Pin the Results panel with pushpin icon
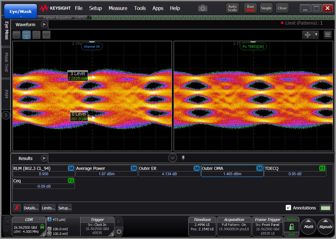Viewport: 336px width, 239px height. click(183, 158)
